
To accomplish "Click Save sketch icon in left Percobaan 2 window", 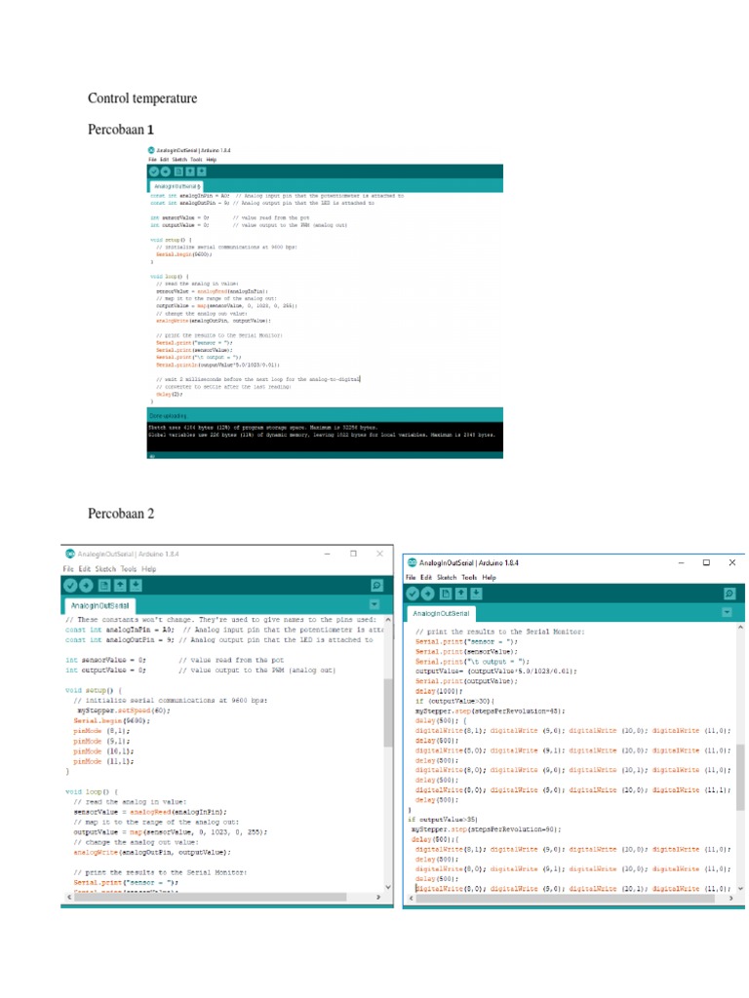I will pos(136,586).
